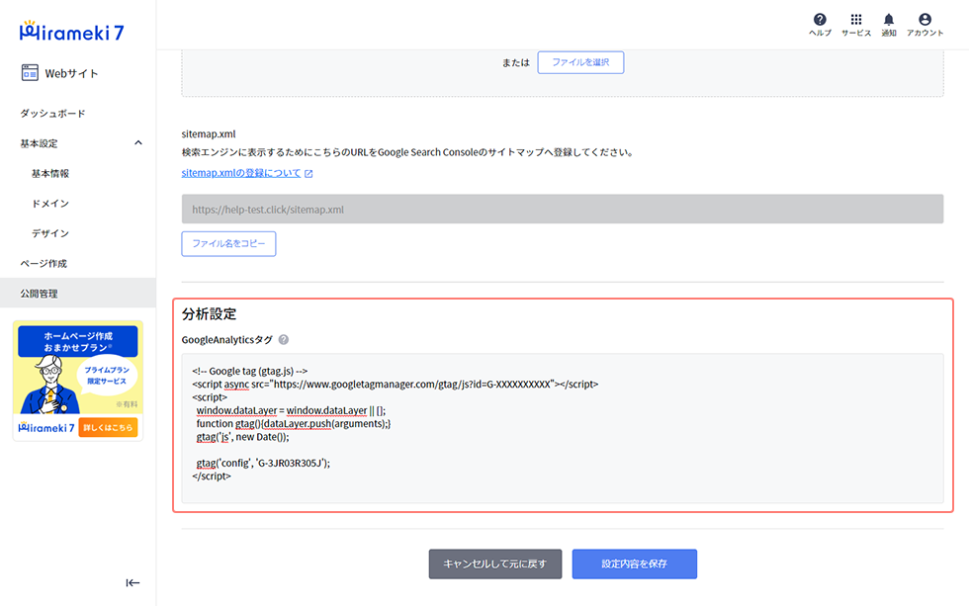Select 基本設定 in the sidebar

tap(39, 143)
